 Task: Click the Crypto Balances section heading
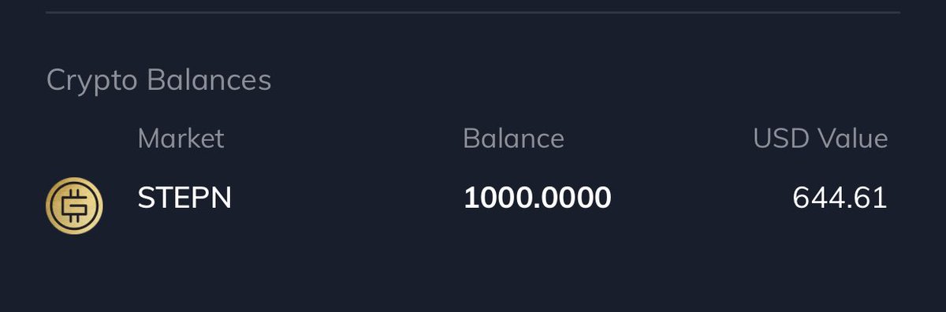[x=158, y=80]
